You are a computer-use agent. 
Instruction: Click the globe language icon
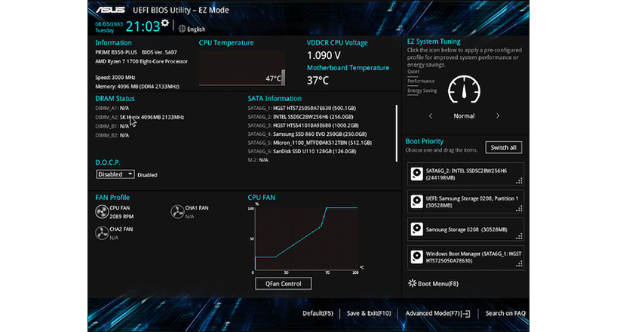(182, 29)
